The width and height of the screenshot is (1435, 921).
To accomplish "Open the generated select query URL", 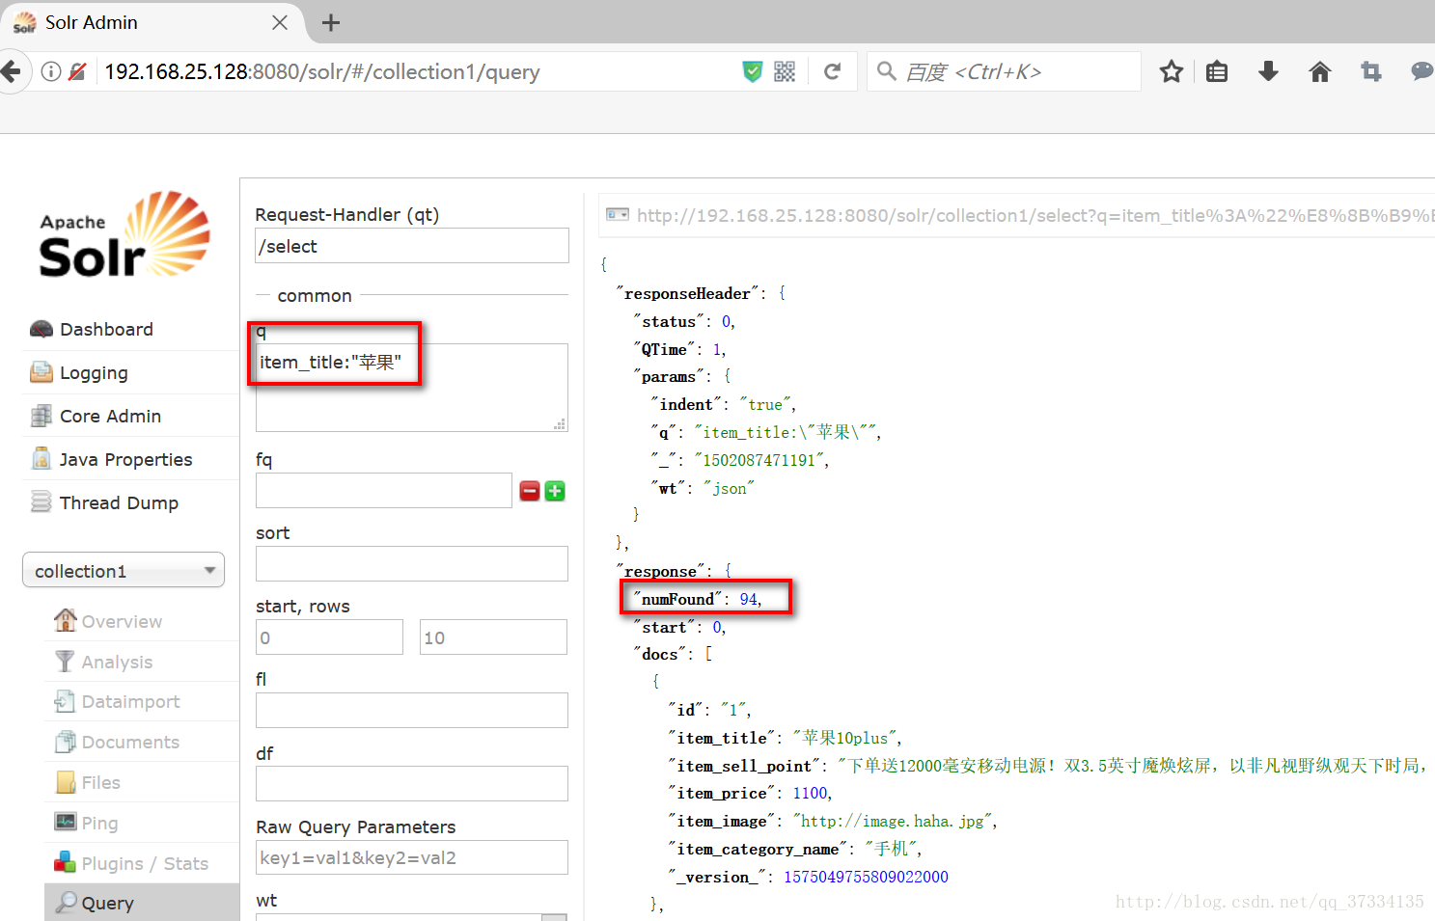I will (1019, 215).
